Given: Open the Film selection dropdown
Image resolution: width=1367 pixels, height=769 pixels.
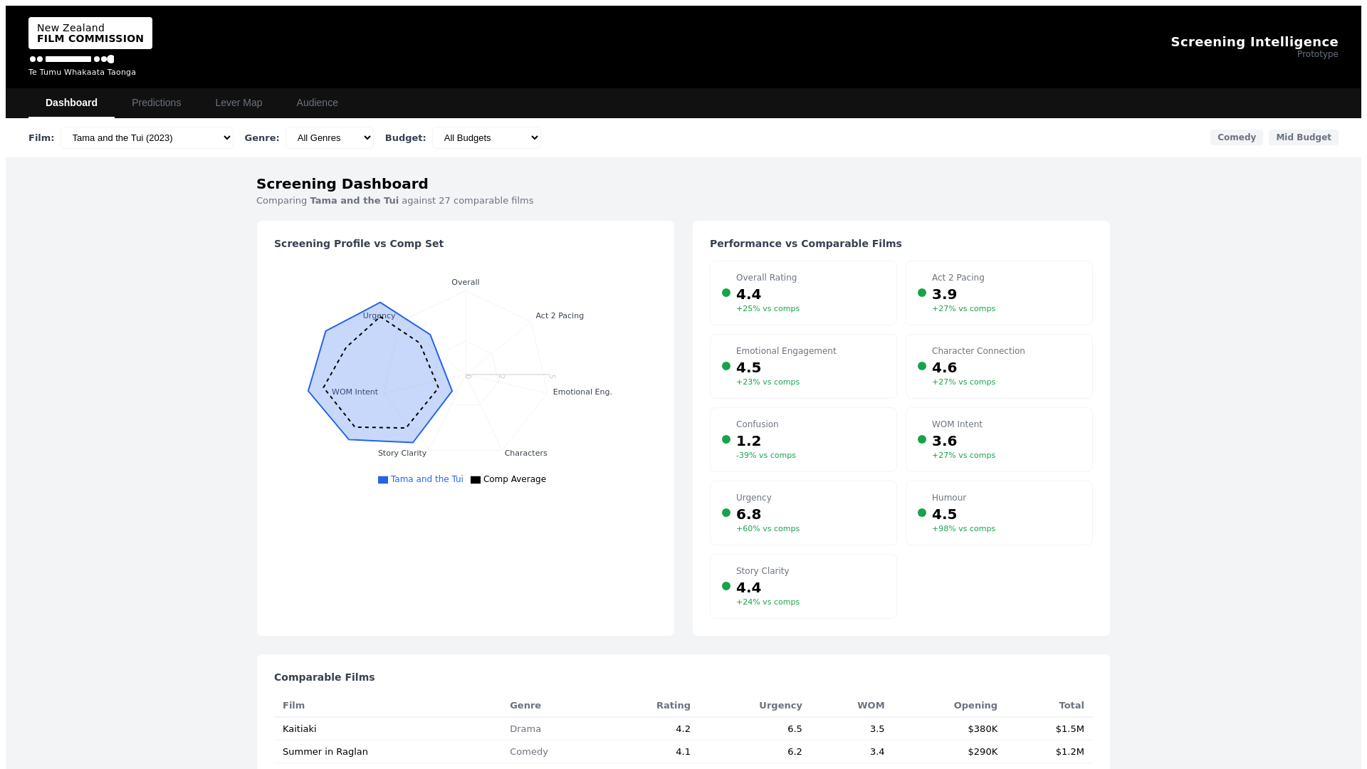Looking at the screenshot, I should pyautogui.click(x=147, y=137).
